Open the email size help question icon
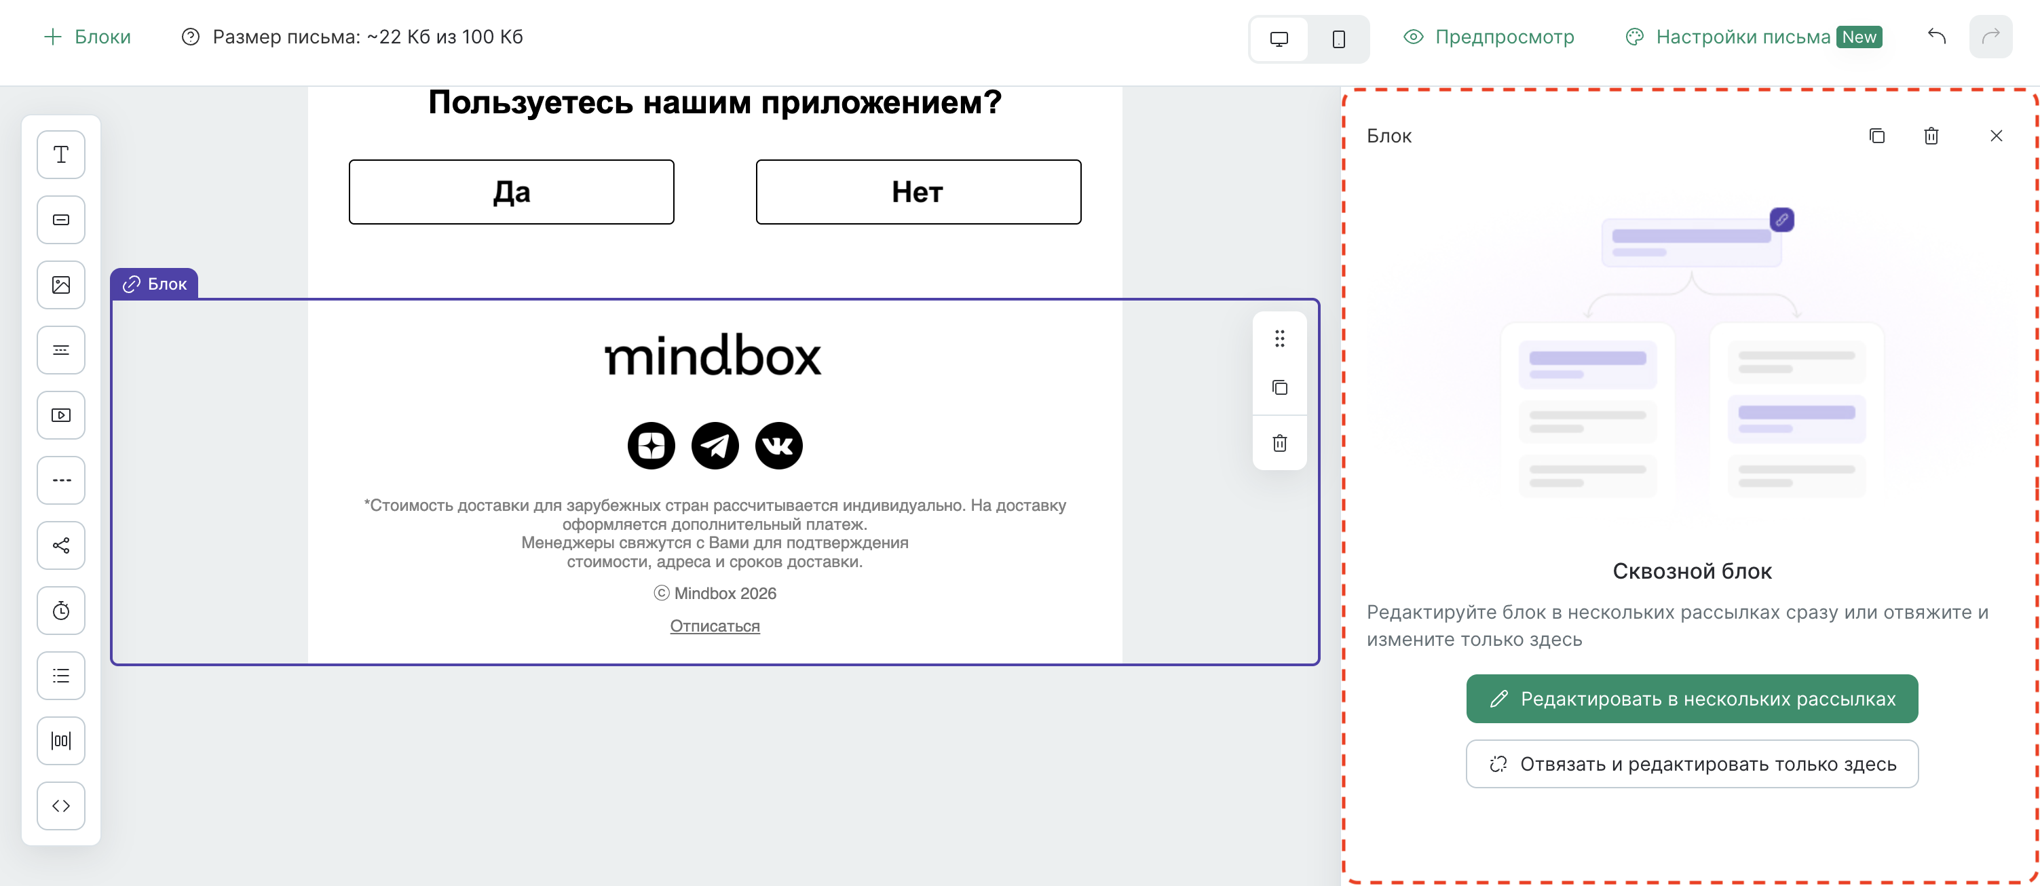The width and height of the screenshot is (2040, 886). coord(190,37)
